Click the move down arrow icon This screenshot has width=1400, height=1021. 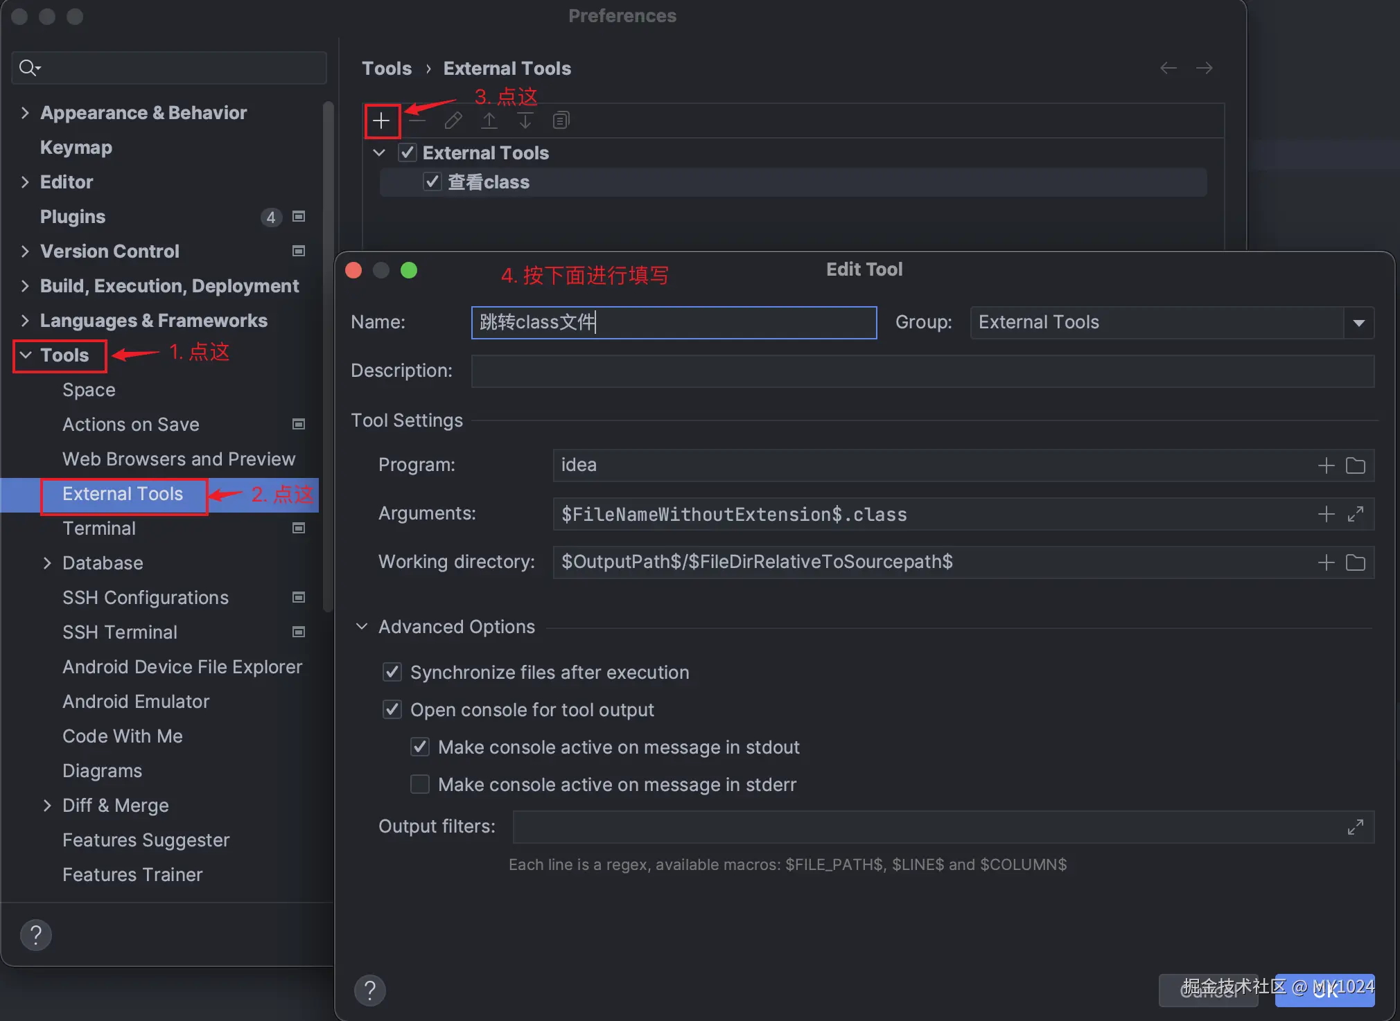pos(525,121)
